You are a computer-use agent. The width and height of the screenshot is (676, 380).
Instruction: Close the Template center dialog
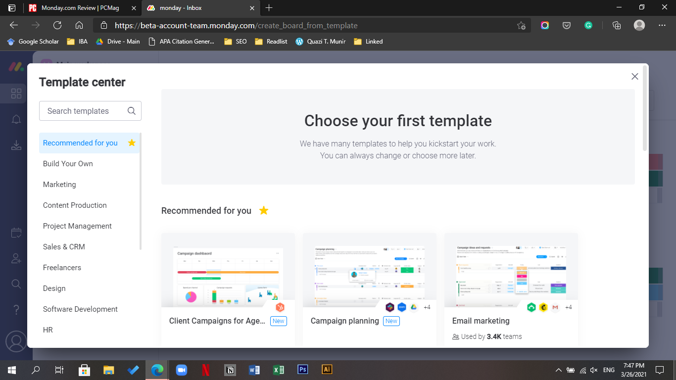[635, 76]
